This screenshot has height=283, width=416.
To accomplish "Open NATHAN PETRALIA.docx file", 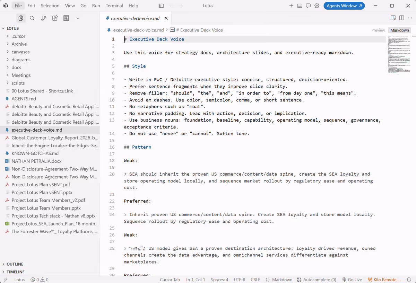I will click(50, 161).
